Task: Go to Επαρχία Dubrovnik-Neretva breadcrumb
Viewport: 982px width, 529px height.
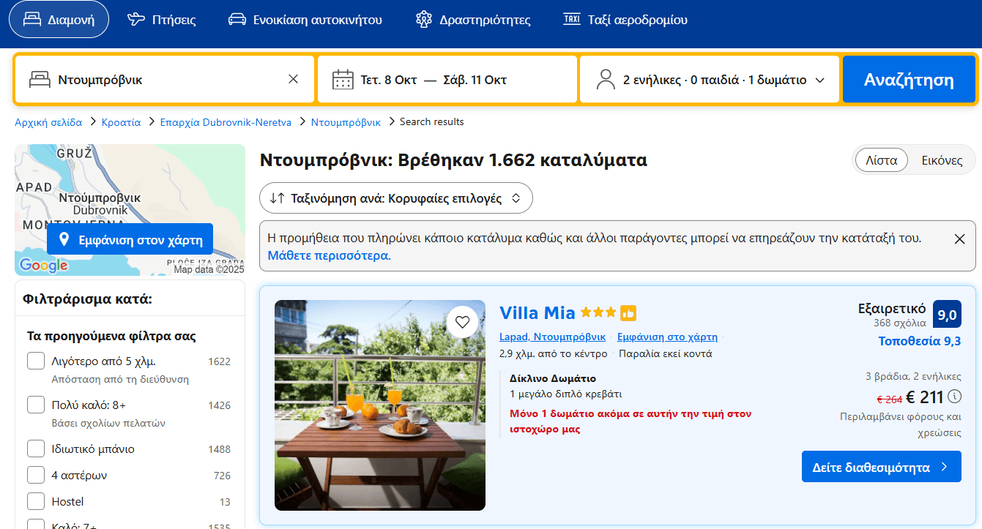Action: (x=226, y=122)
